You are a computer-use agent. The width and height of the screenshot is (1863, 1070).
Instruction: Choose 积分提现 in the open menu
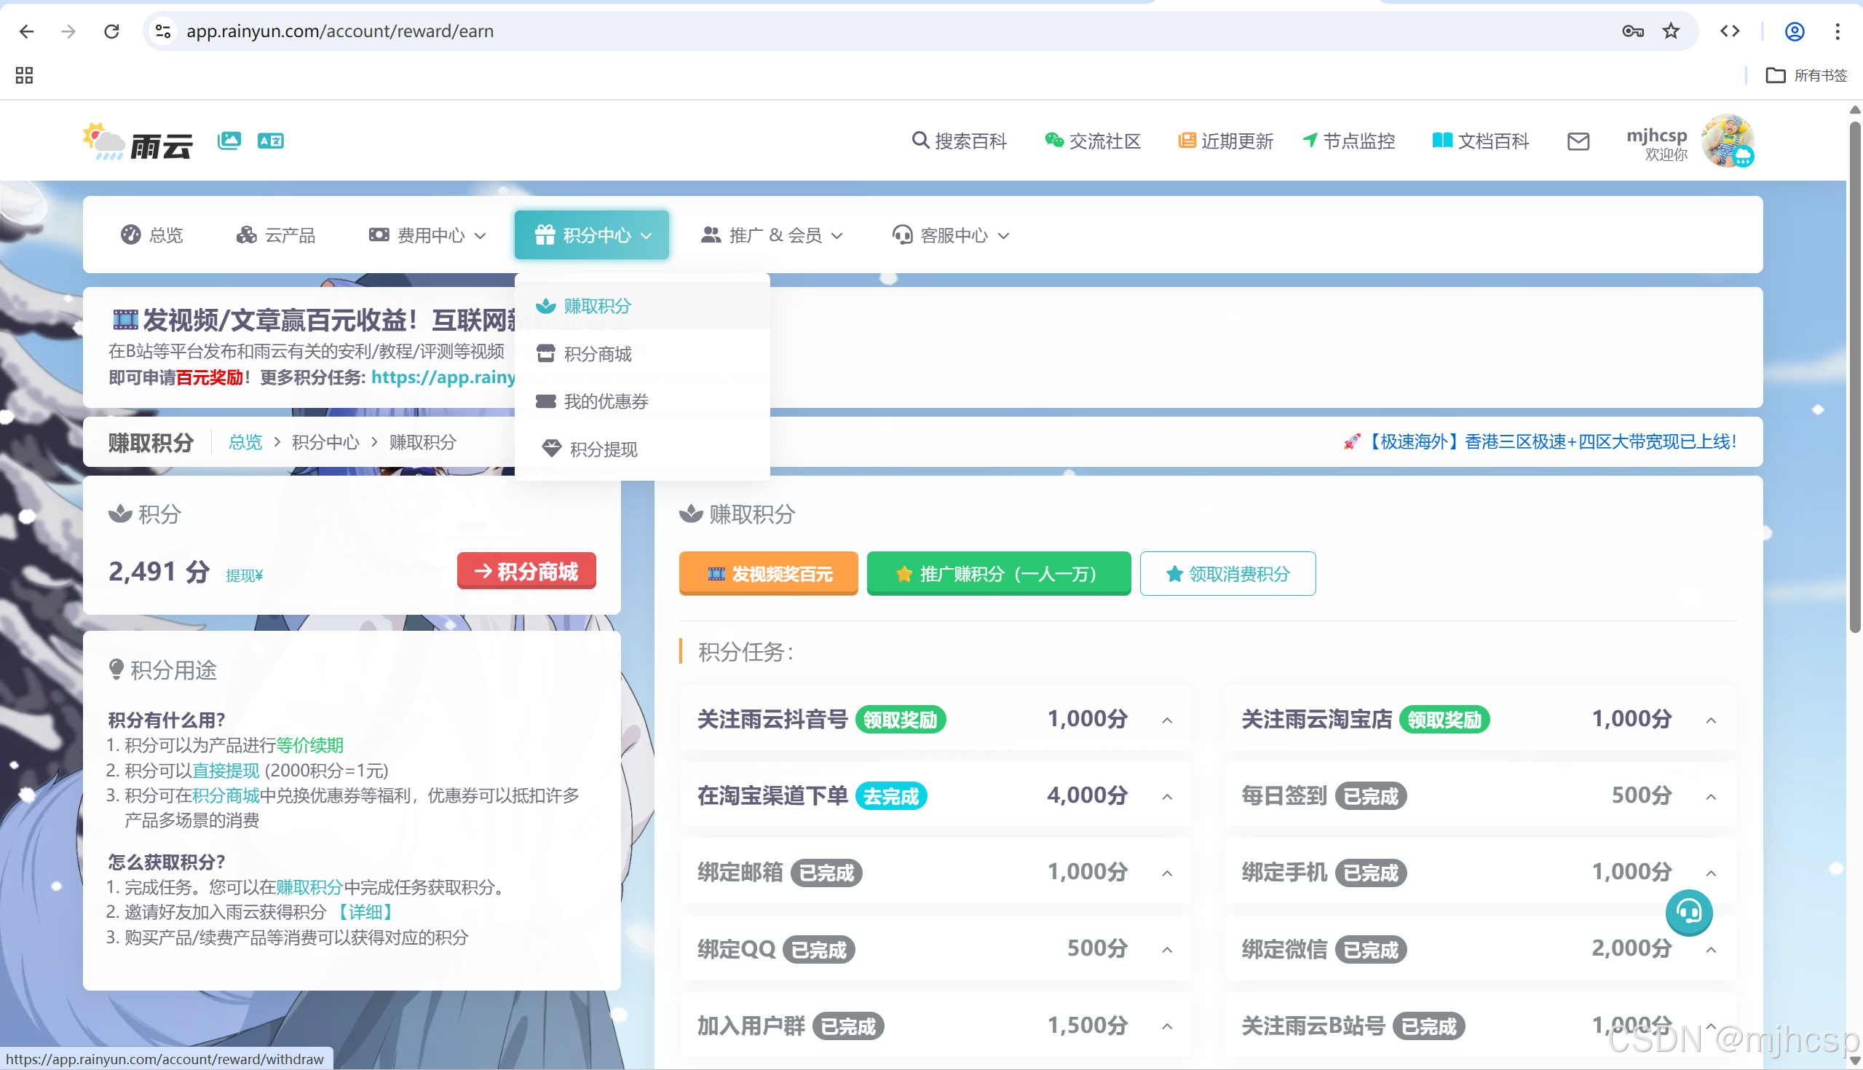[603, 449]
